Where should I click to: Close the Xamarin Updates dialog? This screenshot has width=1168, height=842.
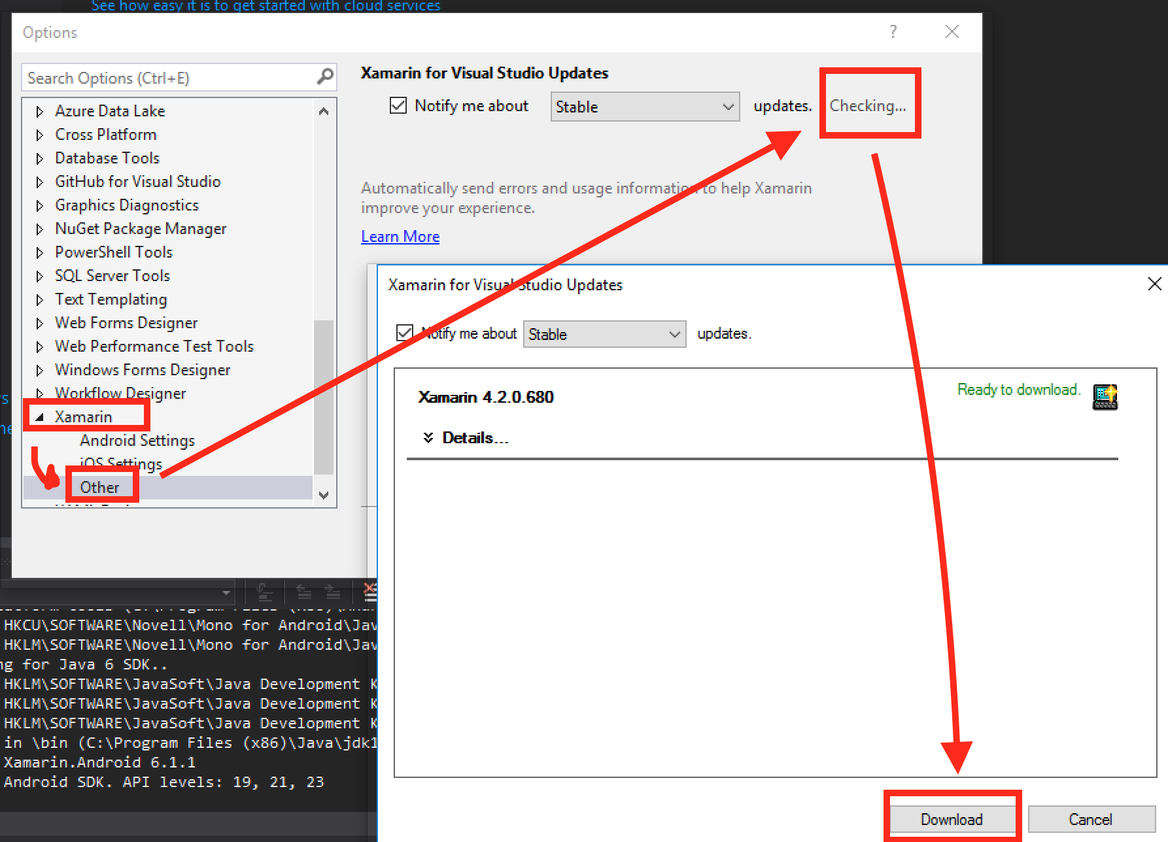pos(1154,284)
